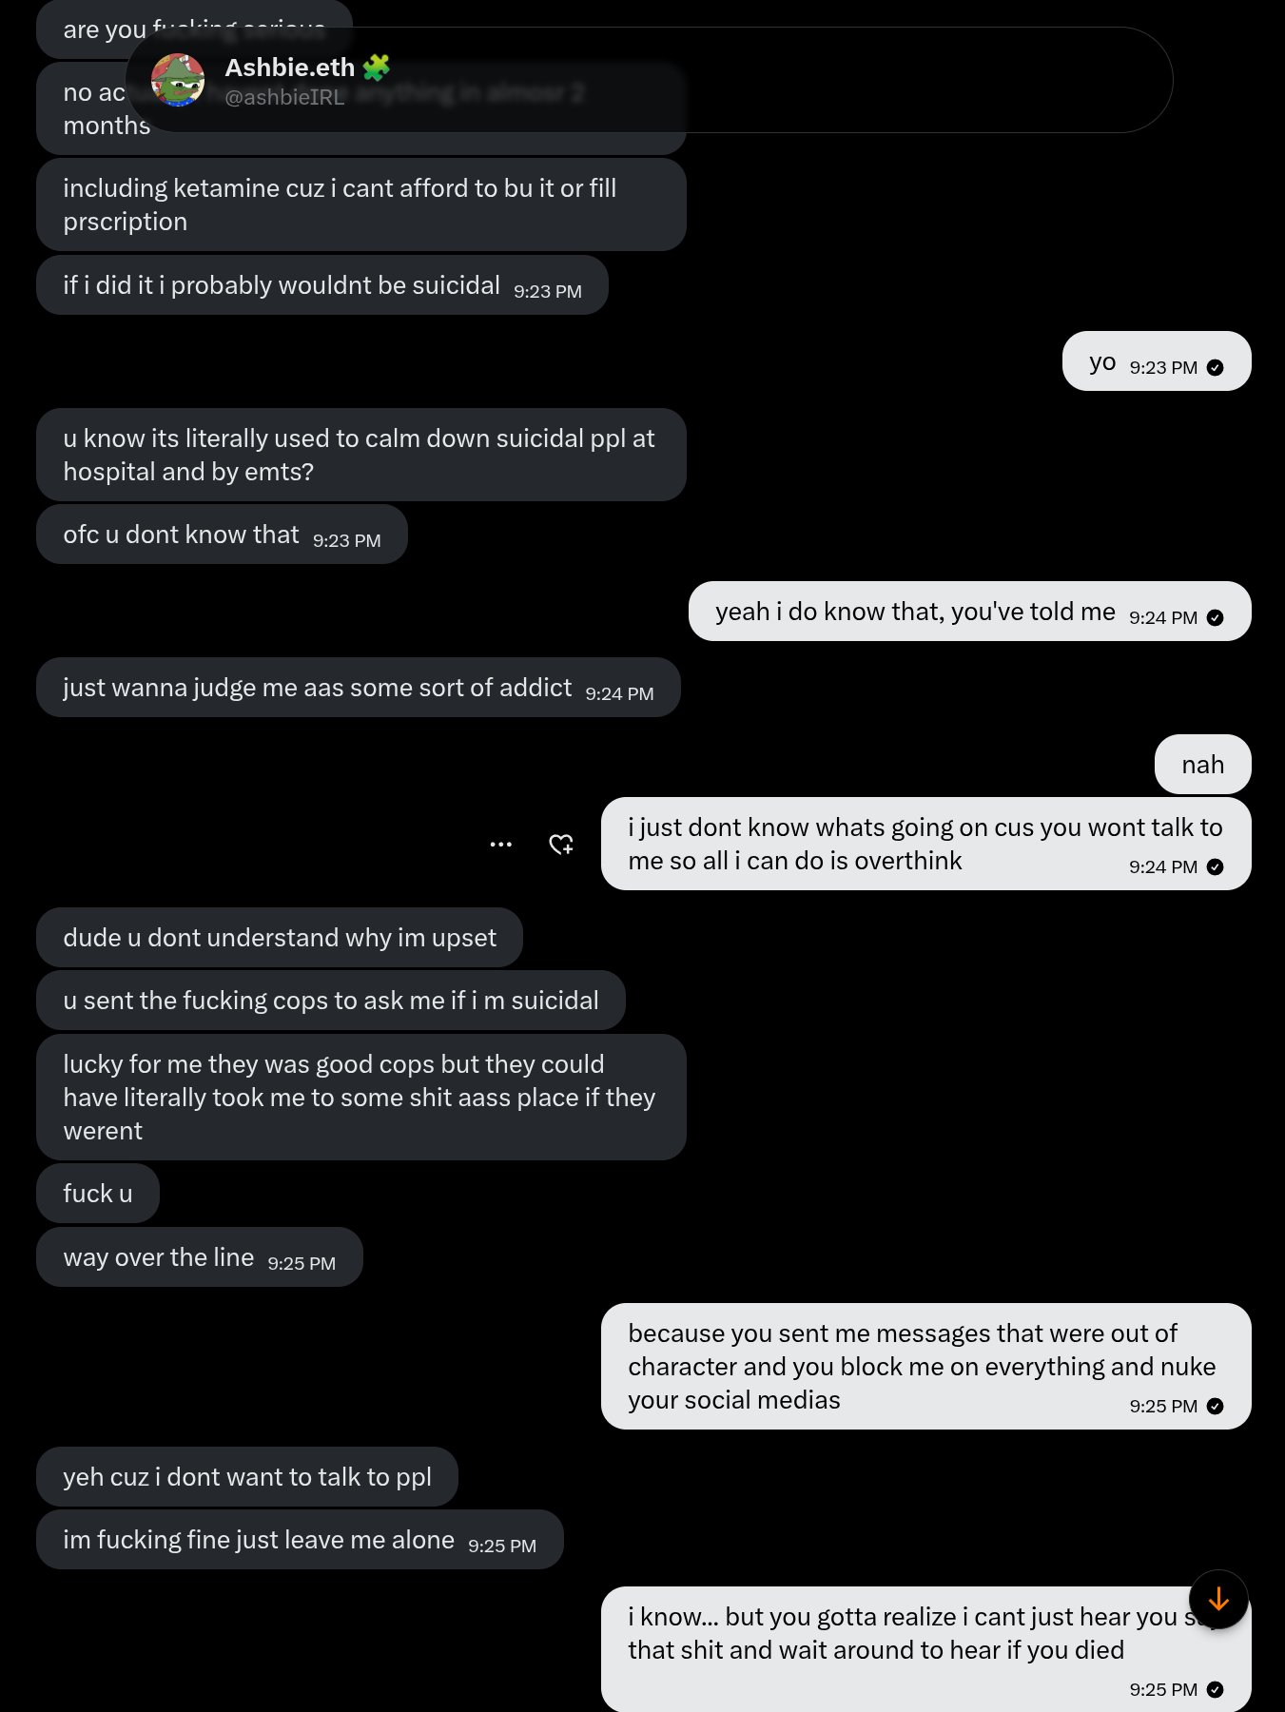
Task: Open Ashbie.eth's profile picture
Action: coord(178,80)
